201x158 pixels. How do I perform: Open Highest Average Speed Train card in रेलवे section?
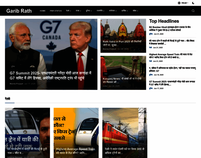coord(75,151)
